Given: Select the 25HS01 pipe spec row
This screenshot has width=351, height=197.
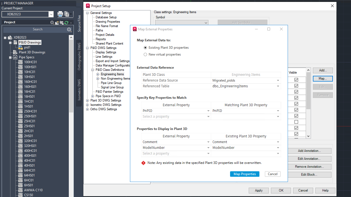Looking at the screenshot, I should 29,126.
